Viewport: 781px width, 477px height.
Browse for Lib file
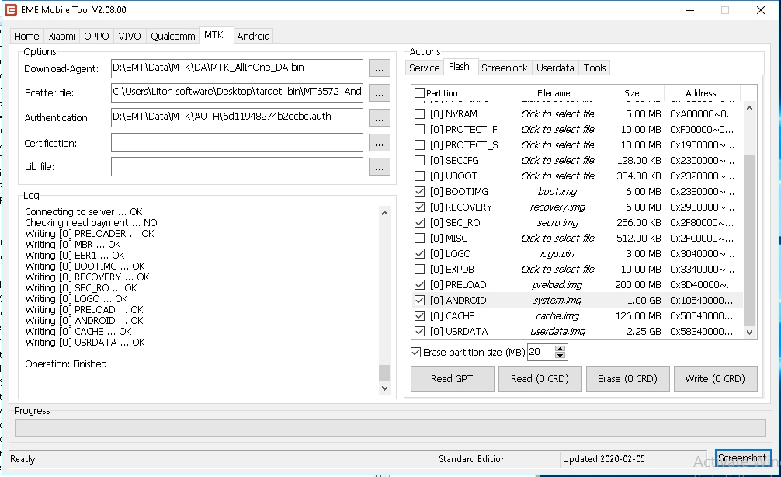pyautogui.click(x=379, y=167)
